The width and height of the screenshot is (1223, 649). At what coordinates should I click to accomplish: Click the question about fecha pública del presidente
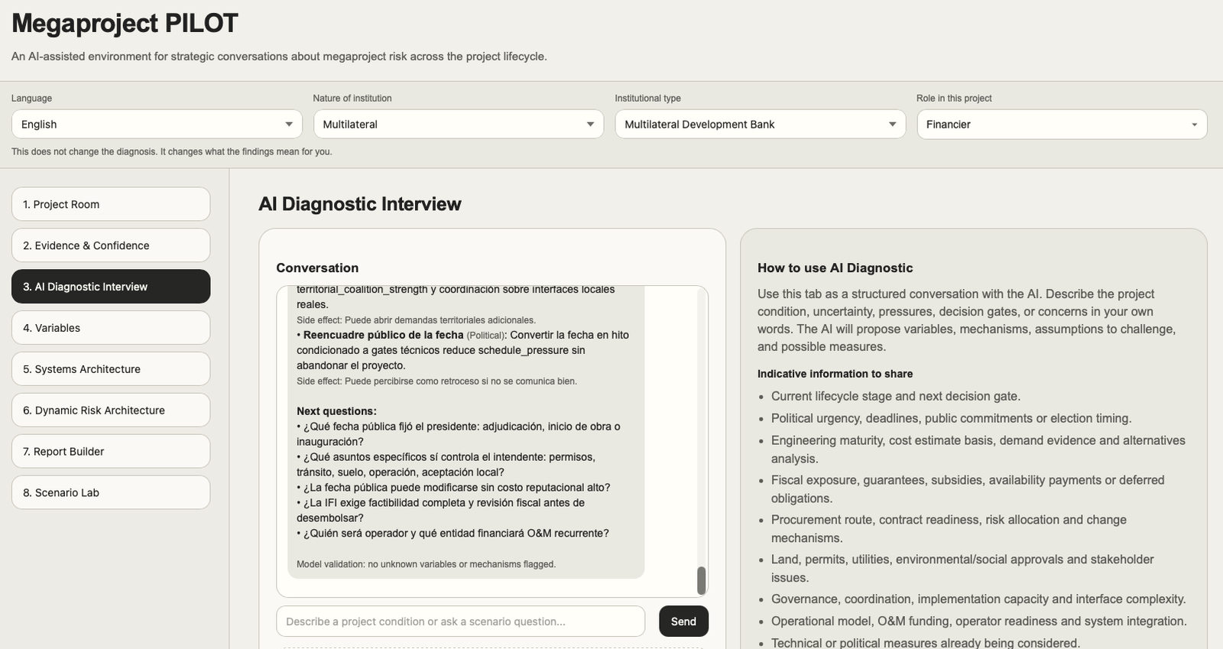pyautogui.click(x=459, y=434)
